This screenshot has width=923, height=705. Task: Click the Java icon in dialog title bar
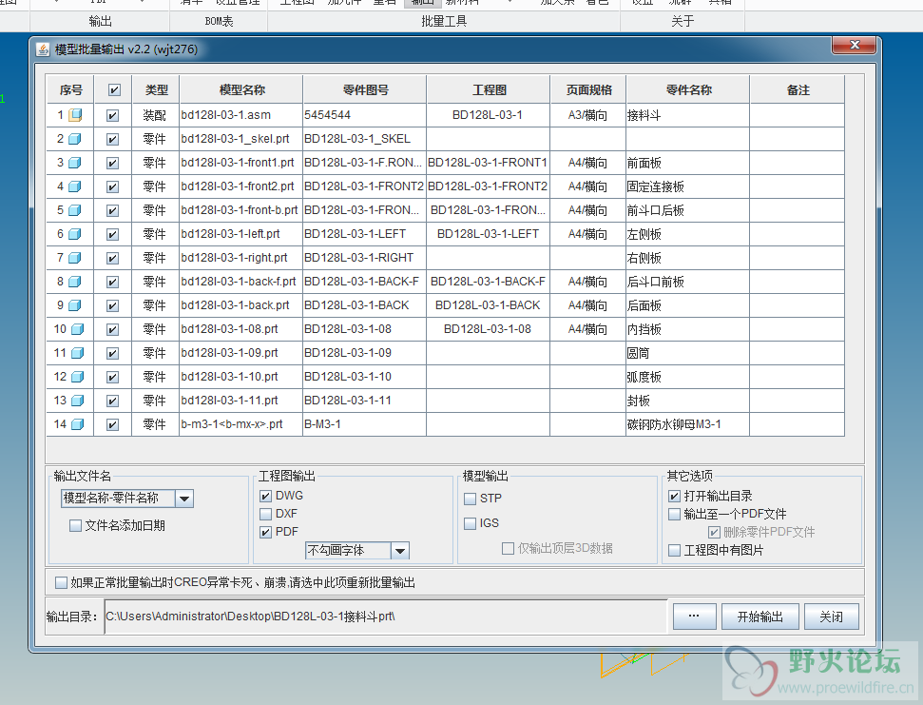click(43, 49)
